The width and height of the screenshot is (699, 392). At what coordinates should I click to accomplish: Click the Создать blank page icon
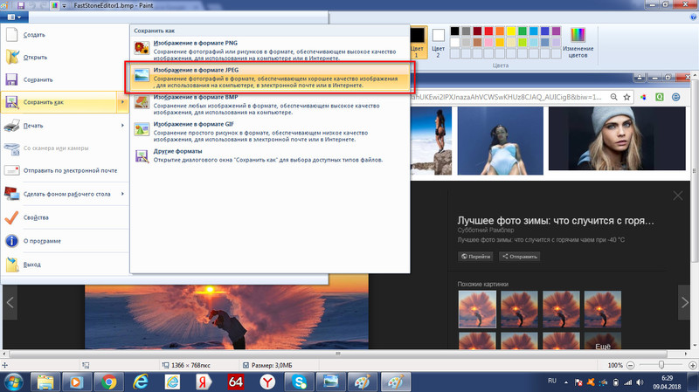pyautogui.click(x=12, y=34)
